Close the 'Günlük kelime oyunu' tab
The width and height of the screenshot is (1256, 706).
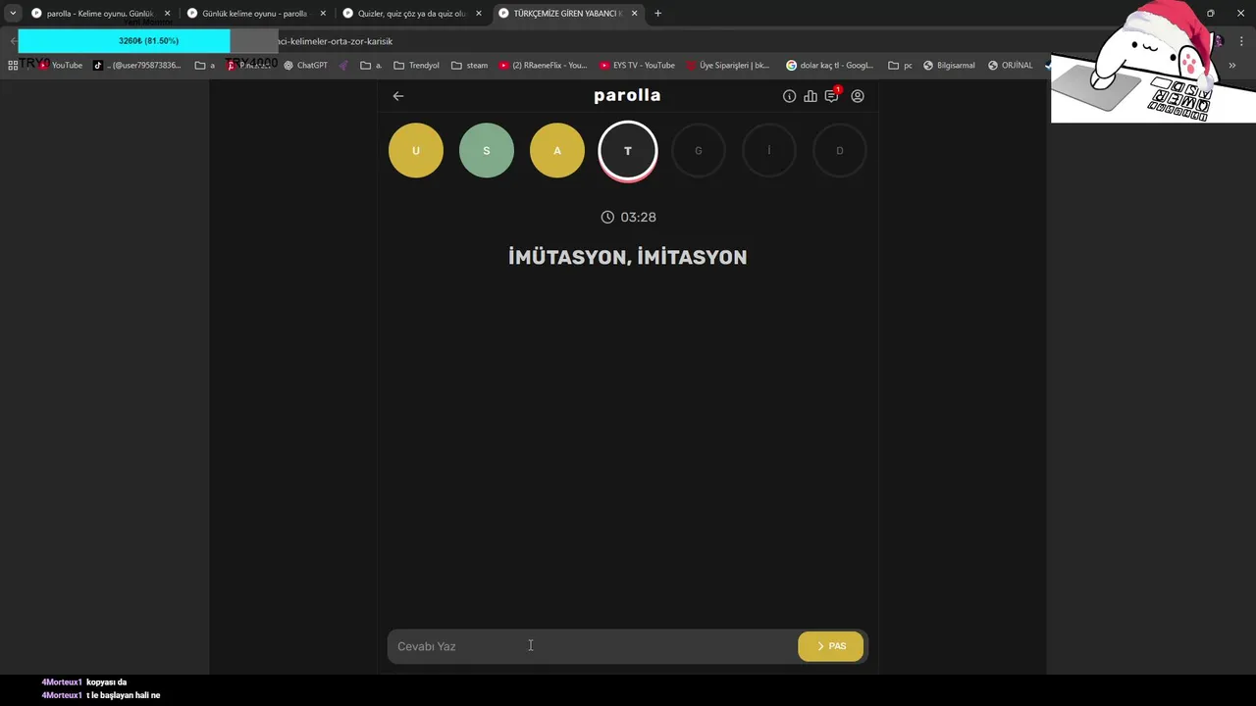(x=323, y=14)
